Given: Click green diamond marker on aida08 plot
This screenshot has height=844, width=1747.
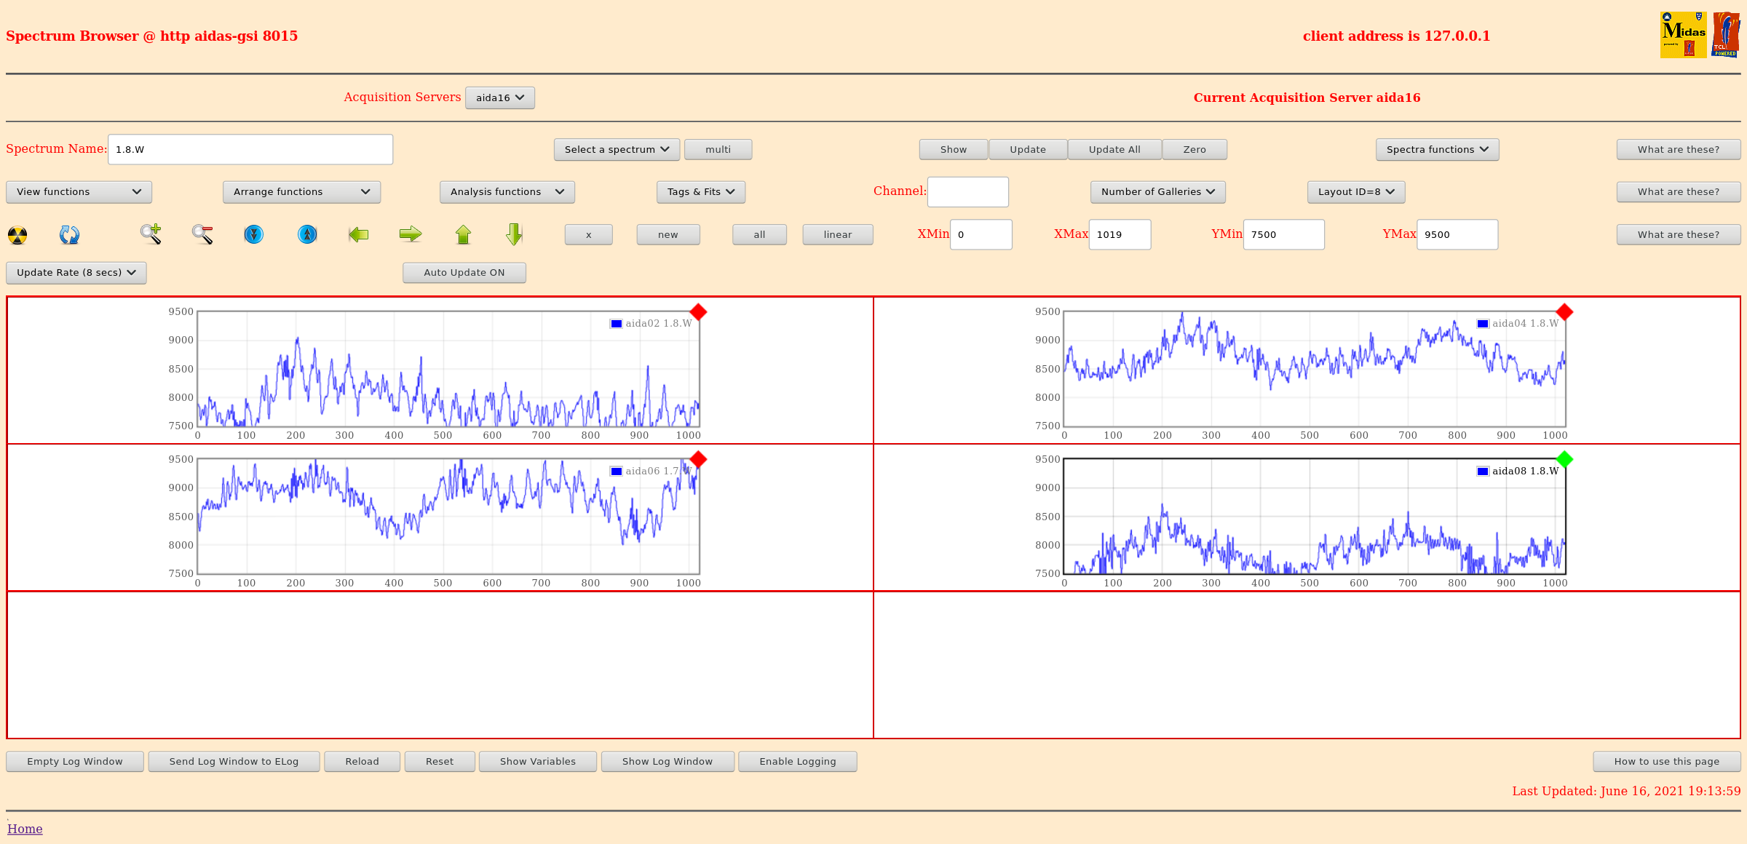Looking at the screenshot, I should 1564,460.
